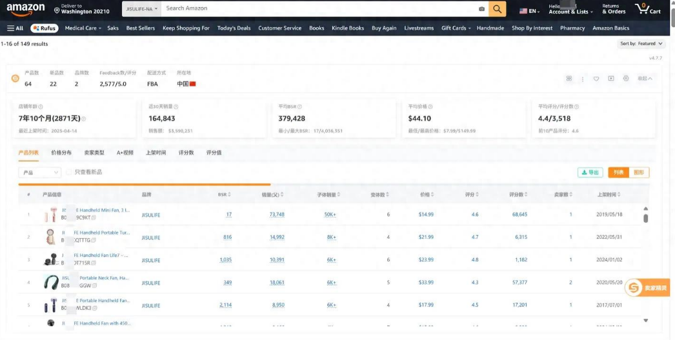Copy ASIN icon in row 2
The height and width of the screenshot is (340, 675).
(94, 240)
